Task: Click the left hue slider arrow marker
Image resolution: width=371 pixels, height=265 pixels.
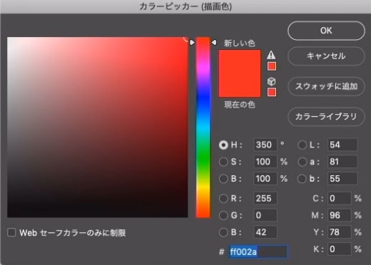Action: point(192,43)
